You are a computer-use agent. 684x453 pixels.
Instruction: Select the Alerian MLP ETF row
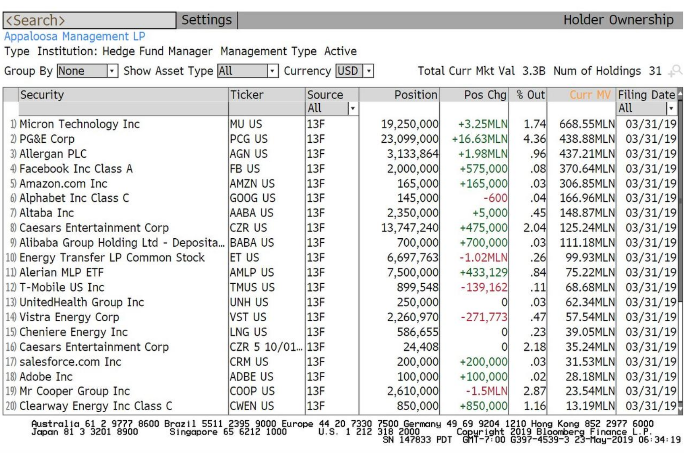pyautogui.click(x=341, y=272)
